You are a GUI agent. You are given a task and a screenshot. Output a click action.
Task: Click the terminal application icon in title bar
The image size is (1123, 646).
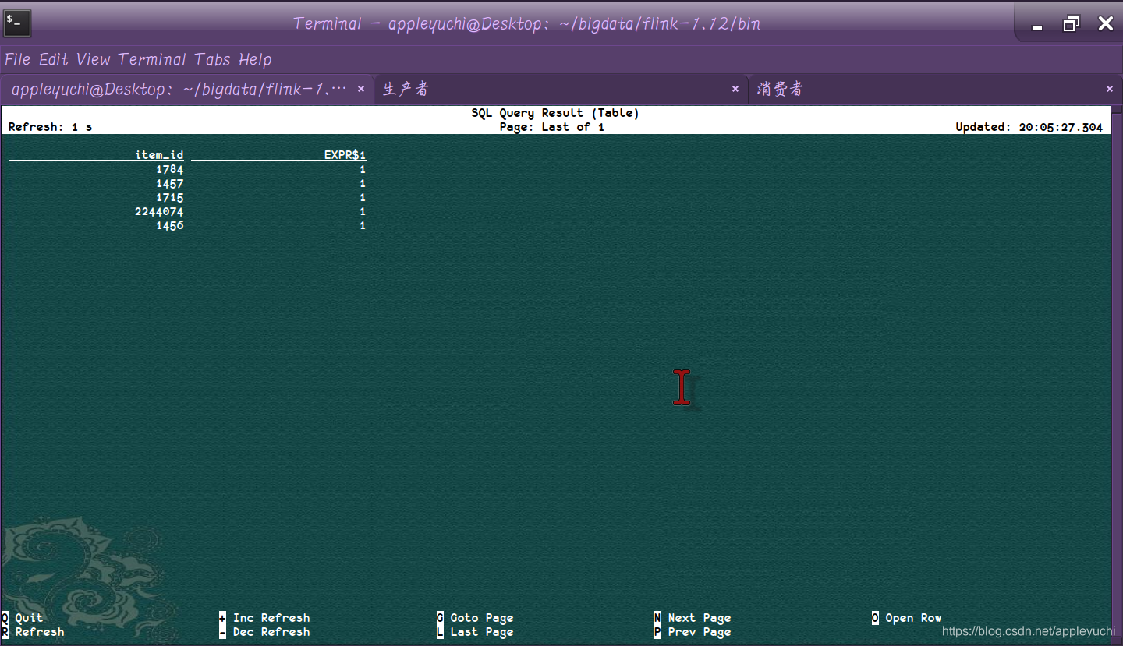16,23
